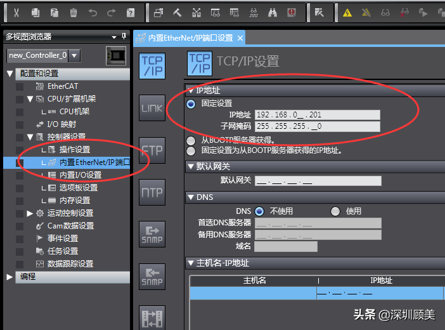Open 数据跟踪设置 tree item
Image resolution: width=445 pixels, height=330 pixels.
coord(70,264)
